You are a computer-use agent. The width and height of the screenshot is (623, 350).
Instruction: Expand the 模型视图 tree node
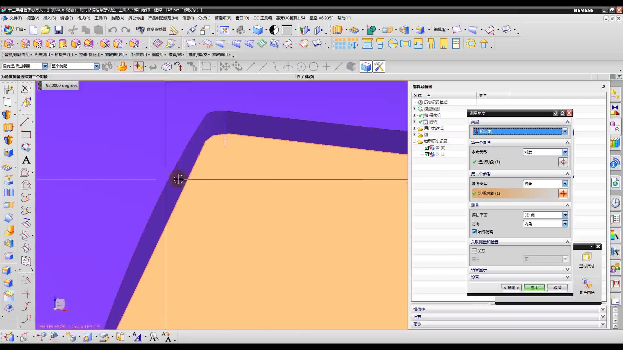tap(414, 109)
